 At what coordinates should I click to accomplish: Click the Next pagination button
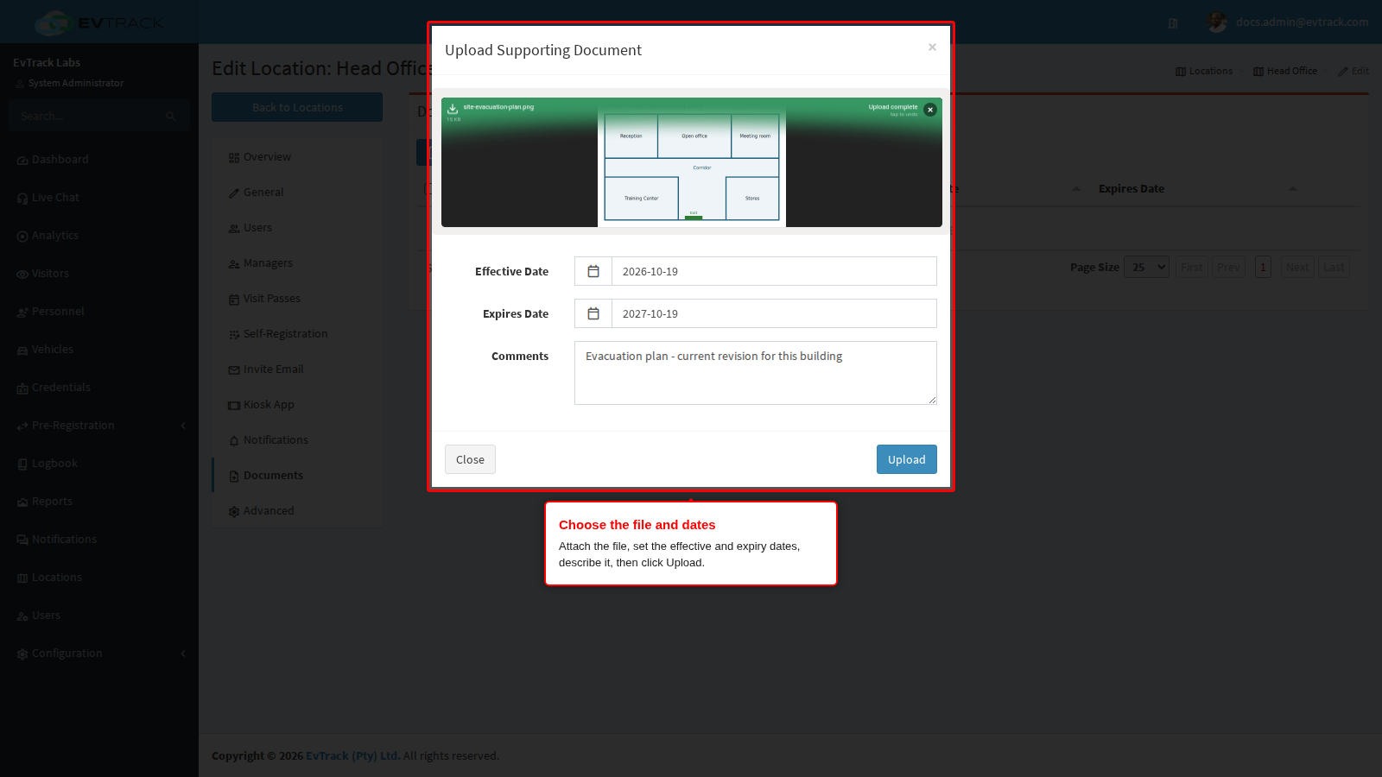(1296, 267)
